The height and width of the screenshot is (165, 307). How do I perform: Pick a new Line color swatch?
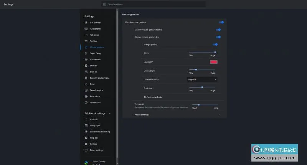point(213,62)
